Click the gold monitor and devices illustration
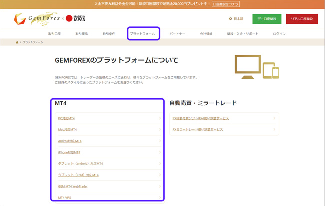 tap(257, 67)
